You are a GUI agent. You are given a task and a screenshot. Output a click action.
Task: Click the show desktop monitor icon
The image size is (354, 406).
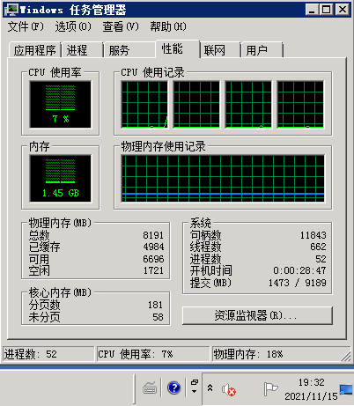point(346,389)
